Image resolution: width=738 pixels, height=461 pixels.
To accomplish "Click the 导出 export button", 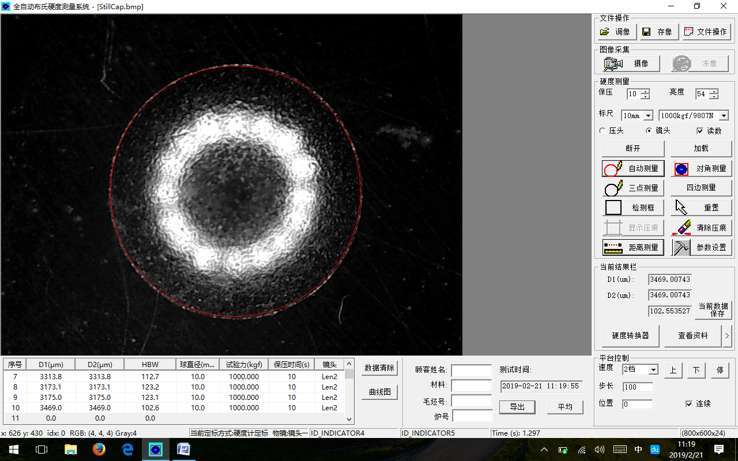I will click(517, 407).
